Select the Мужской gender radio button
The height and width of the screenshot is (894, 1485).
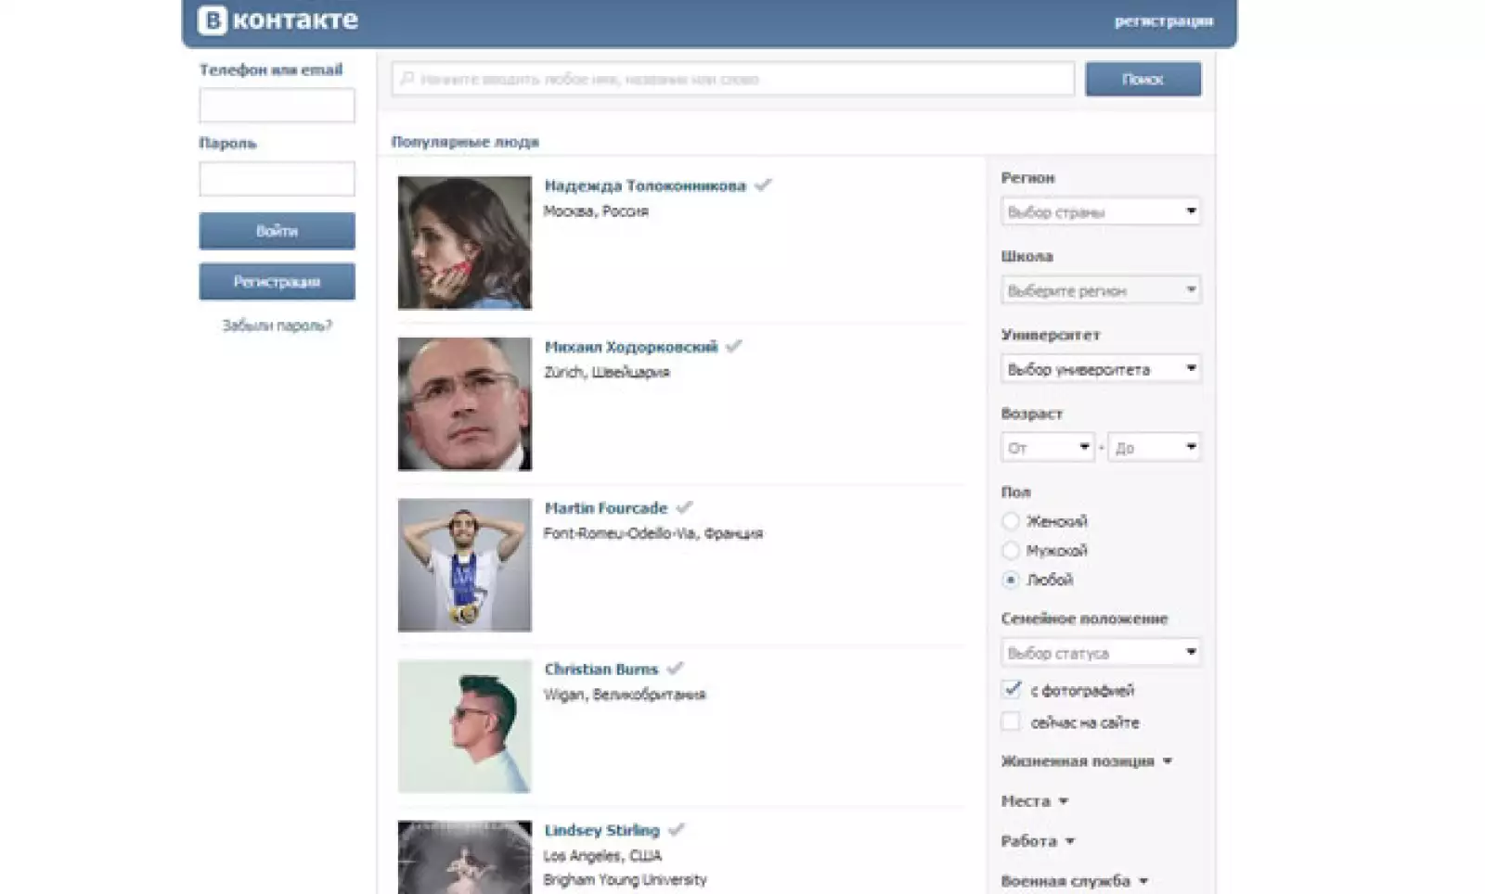pos(1011,551)
